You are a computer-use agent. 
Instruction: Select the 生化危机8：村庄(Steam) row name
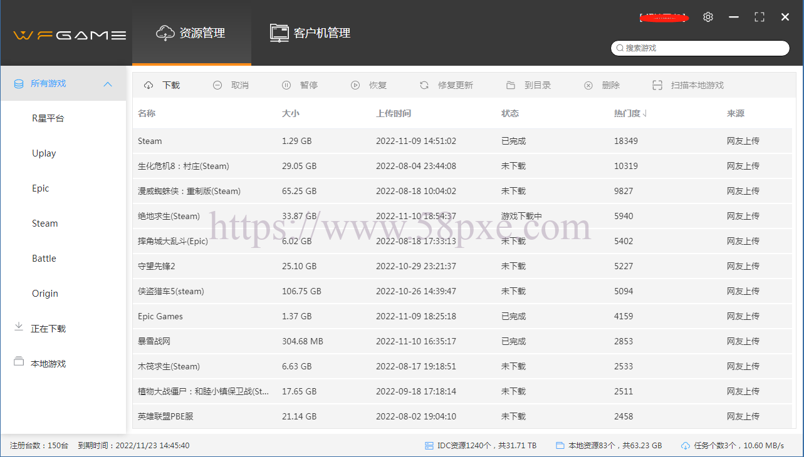184,166
